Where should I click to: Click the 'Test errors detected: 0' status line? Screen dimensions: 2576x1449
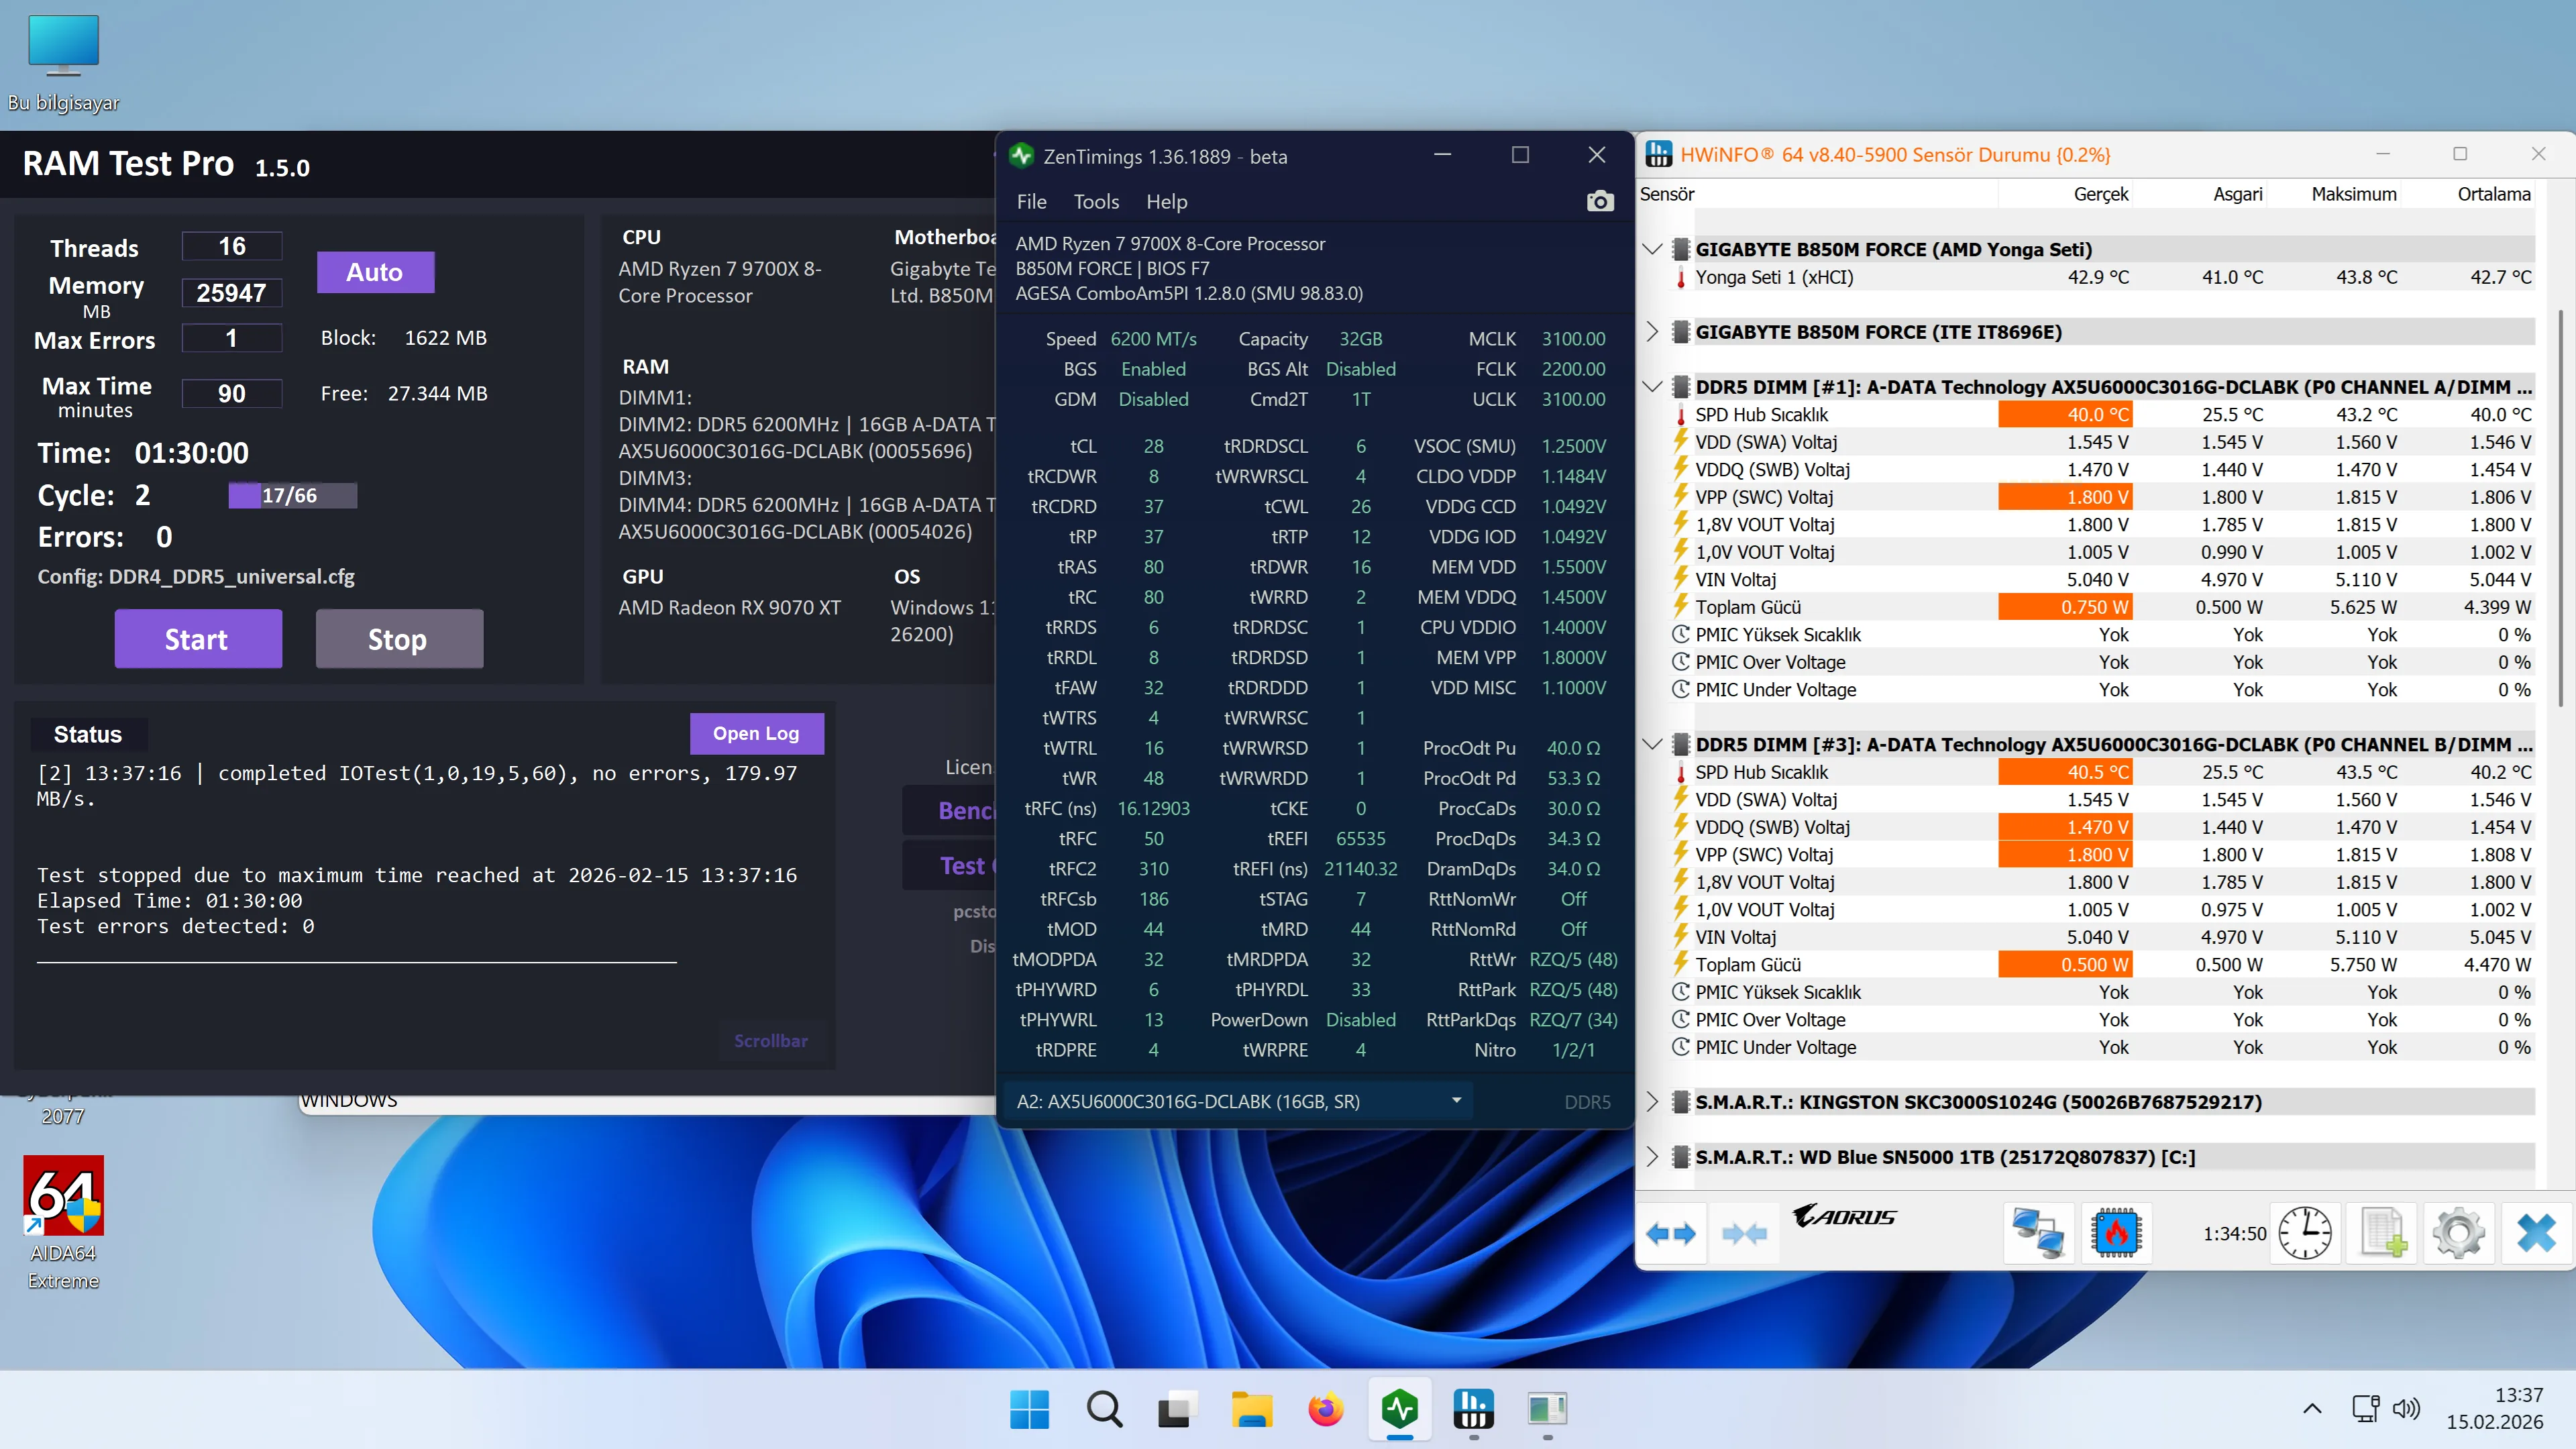click(176, 926)
